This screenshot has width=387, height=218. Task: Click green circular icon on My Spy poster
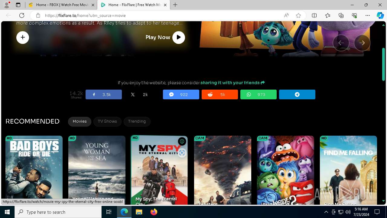[182, 141]
